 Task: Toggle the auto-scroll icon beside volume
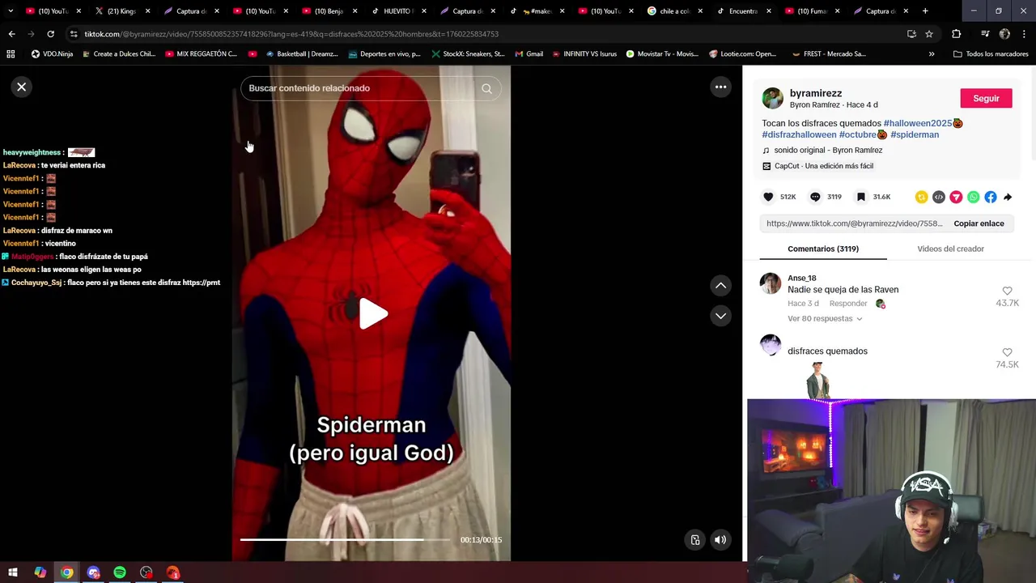tap(694, 540)
